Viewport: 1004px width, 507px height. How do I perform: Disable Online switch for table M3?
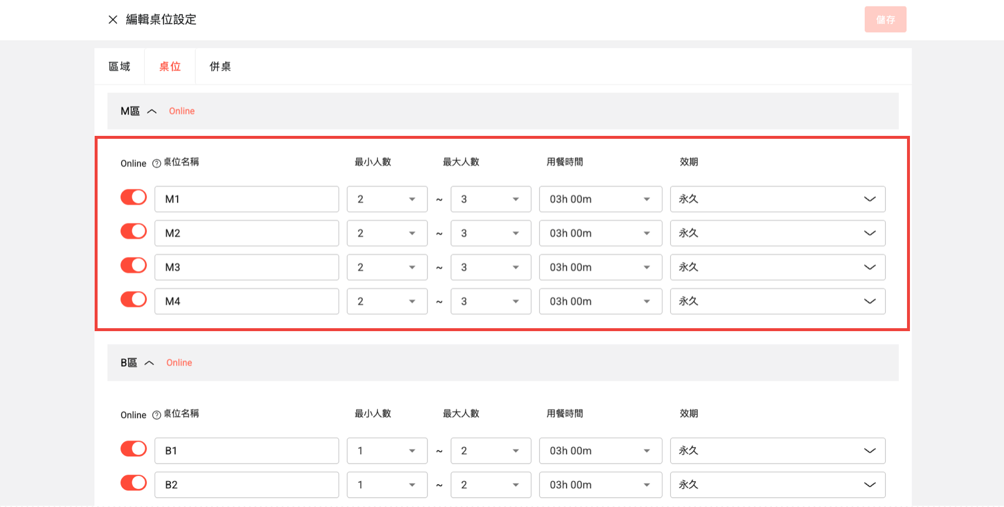[x=133, y=266]
